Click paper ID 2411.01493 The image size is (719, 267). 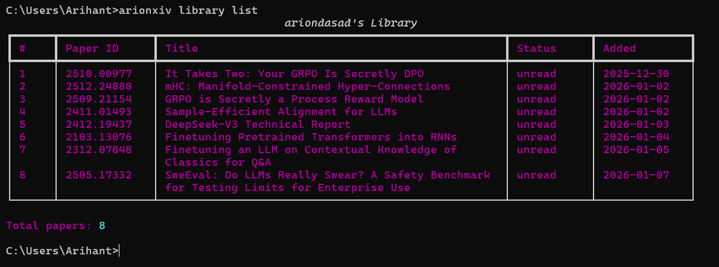(x=99, y=112)
